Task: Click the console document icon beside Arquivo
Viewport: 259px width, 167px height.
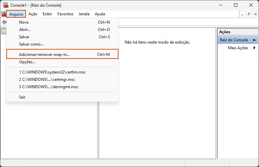Action: 3,14
